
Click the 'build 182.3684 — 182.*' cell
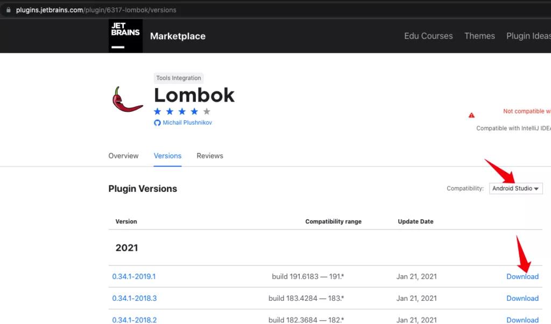[306, 320]
